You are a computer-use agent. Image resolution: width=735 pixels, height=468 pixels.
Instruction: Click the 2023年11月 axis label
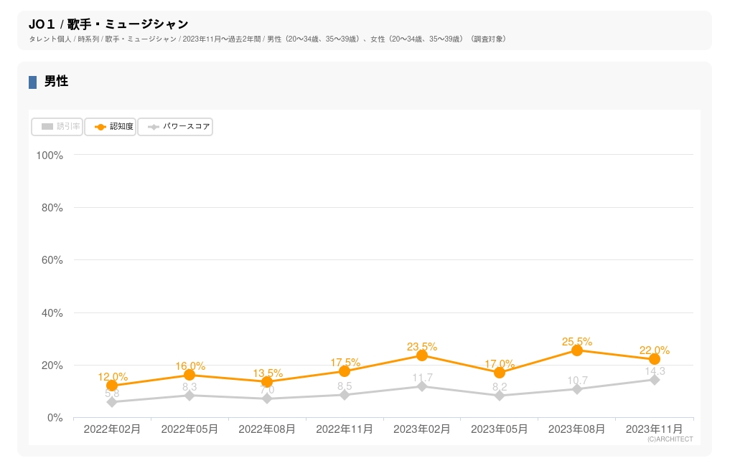[x=655, y=429]
